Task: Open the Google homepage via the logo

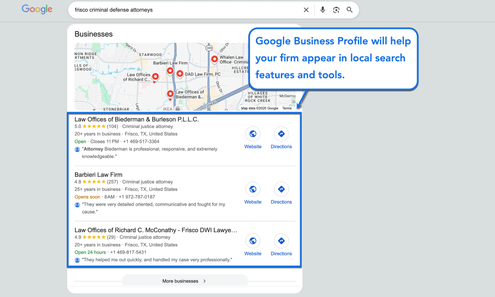Action: click(37, 9)
